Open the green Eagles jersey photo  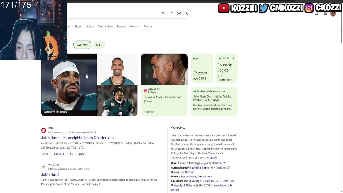(x=117, y=101)
